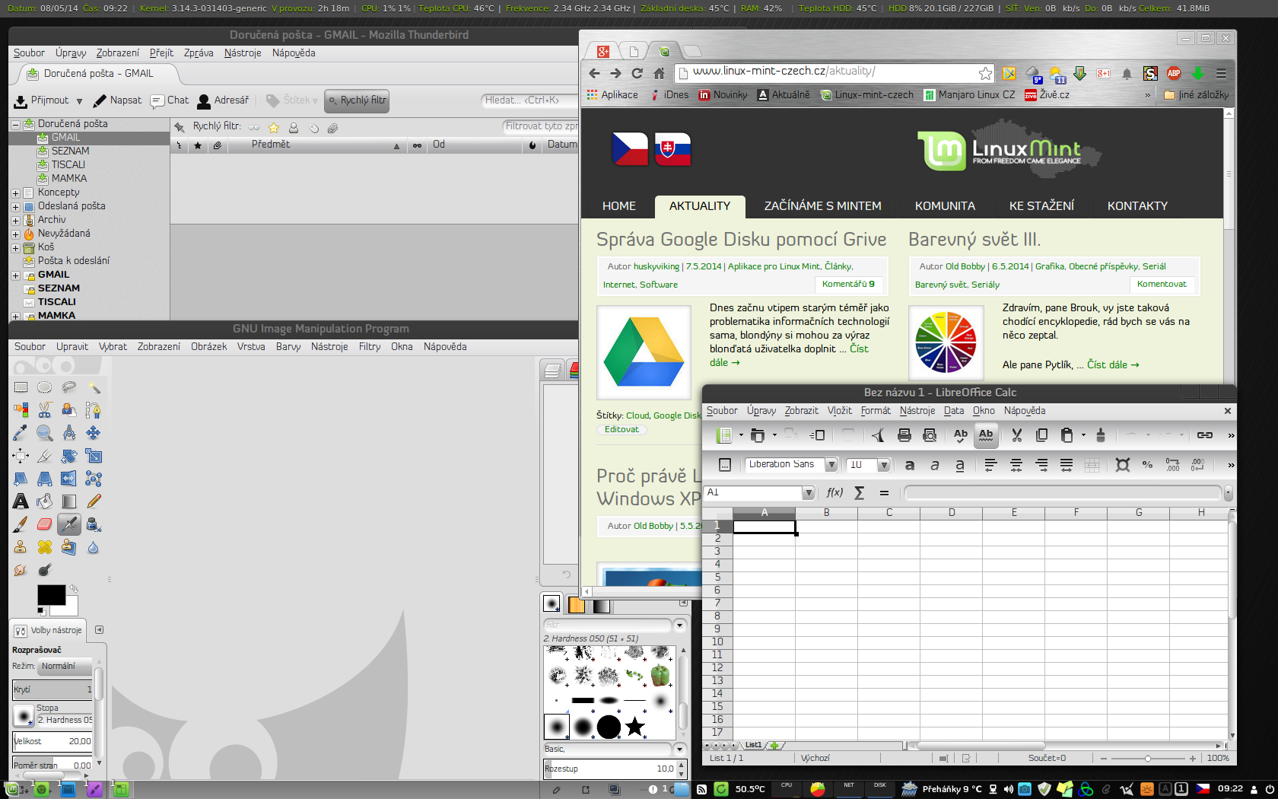Toggle AutoSpellcheck in Calc toolbar
This screenshot has height=799, width=1278.
tap(986, 435)
